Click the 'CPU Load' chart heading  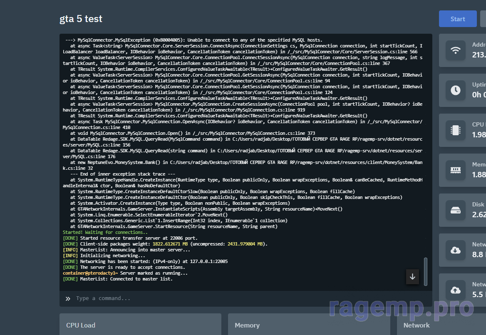click(81, 325)
